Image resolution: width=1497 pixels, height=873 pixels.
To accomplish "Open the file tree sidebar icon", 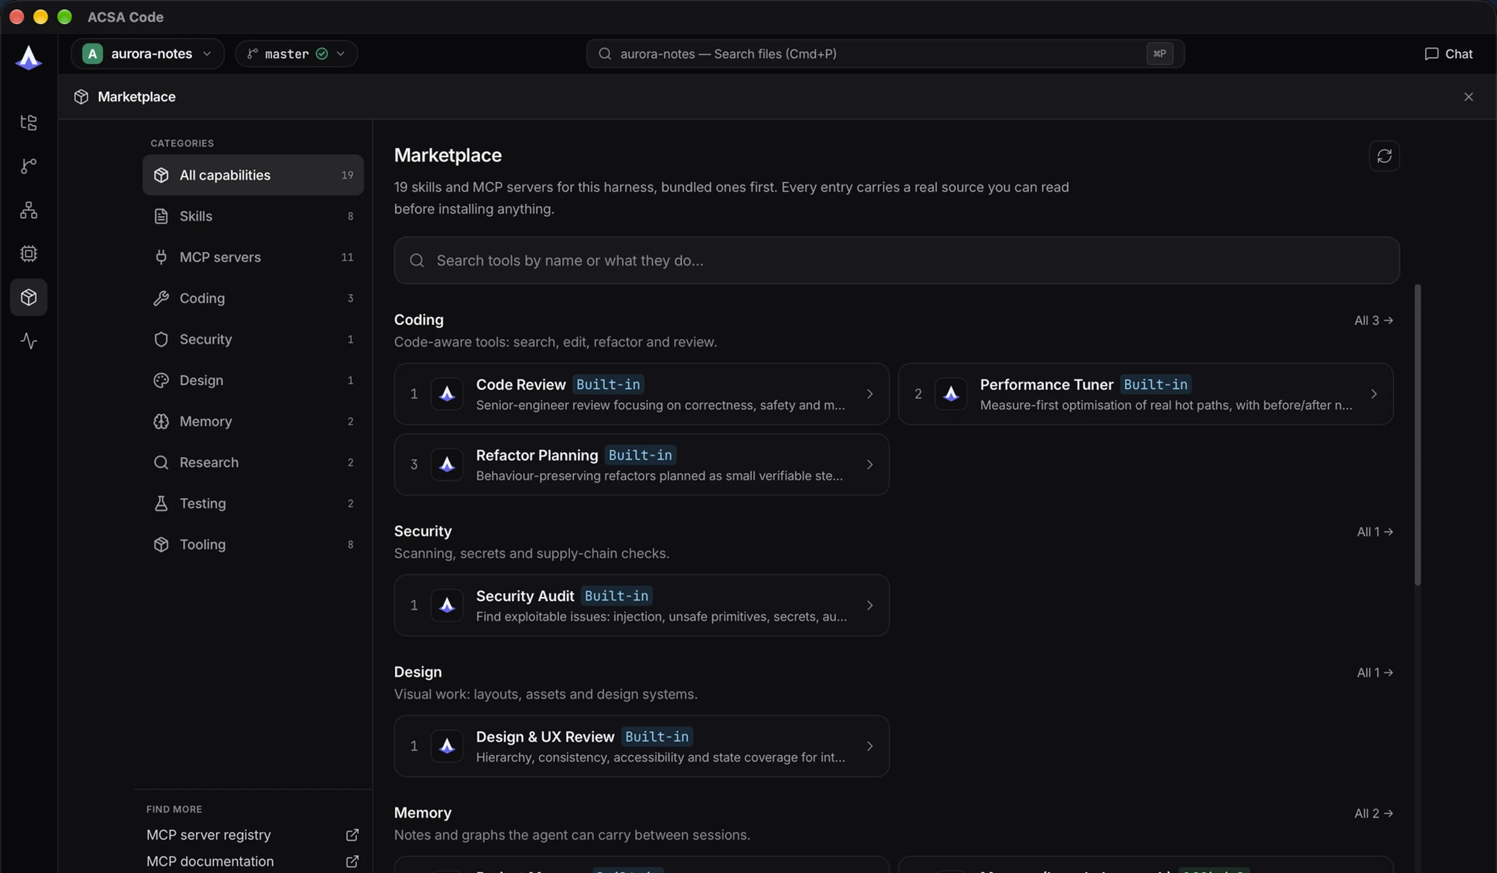I will (x=28, y=123).
